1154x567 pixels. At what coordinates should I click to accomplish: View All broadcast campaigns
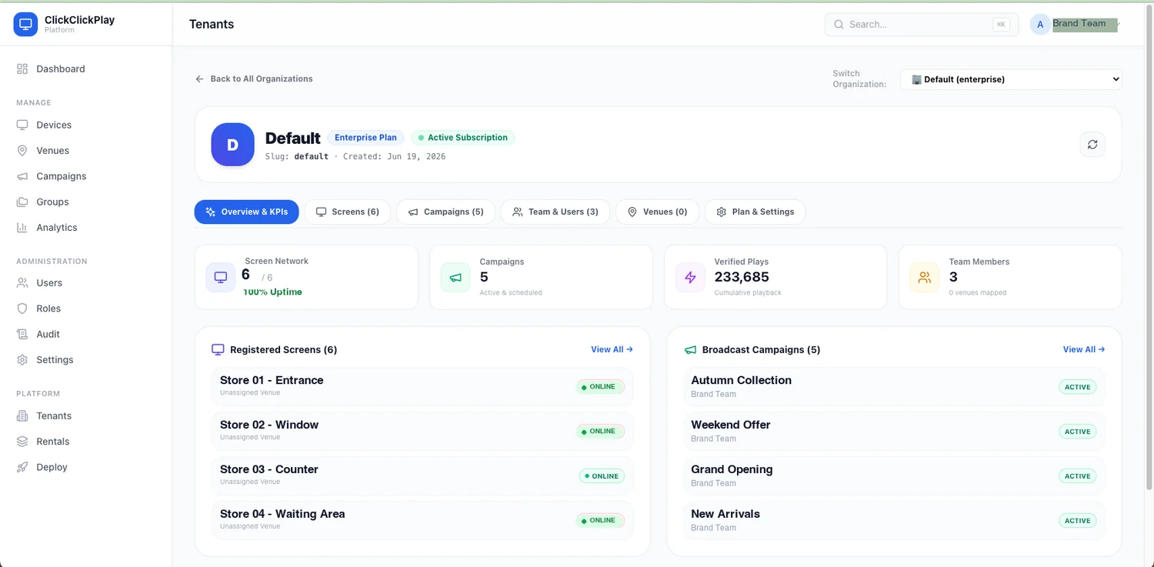pos(1084,349)
